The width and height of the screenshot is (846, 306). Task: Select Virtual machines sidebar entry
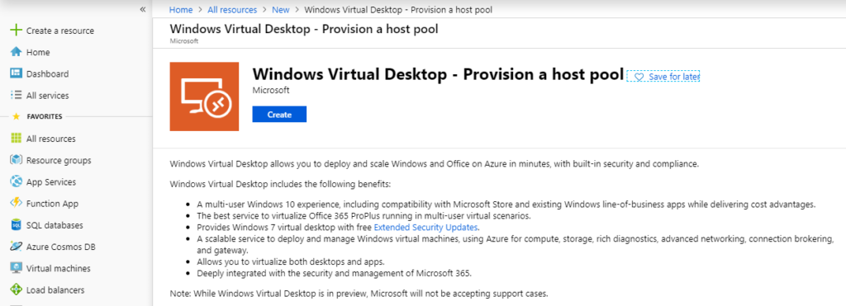59,268
